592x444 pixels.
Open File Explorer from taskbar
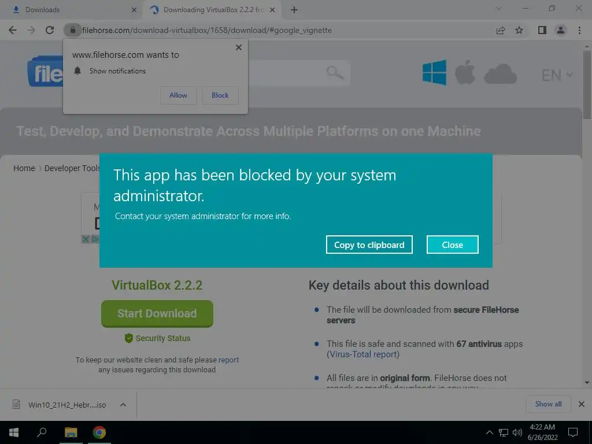[x=71, y=432]
